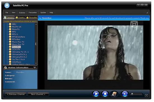
Task: Switch to the Favourites tab with star icon
Action: [x=32, y=18]
